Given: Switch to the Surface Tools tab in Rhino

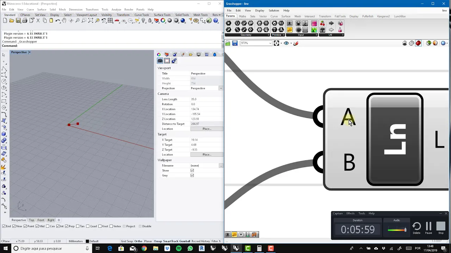Looking at the screenshot, I should (162, 15).
